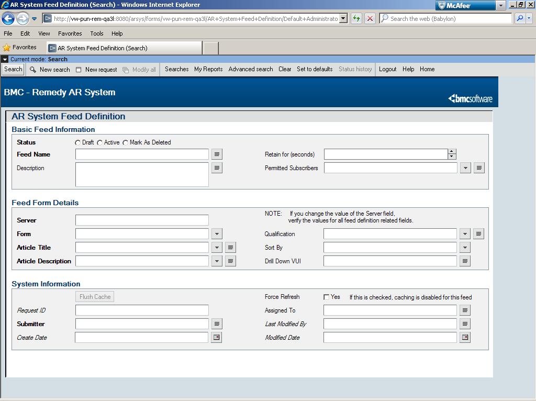Open the Favorites menu
The height and width of the screenshot is (401, 536).
point(70,34)
